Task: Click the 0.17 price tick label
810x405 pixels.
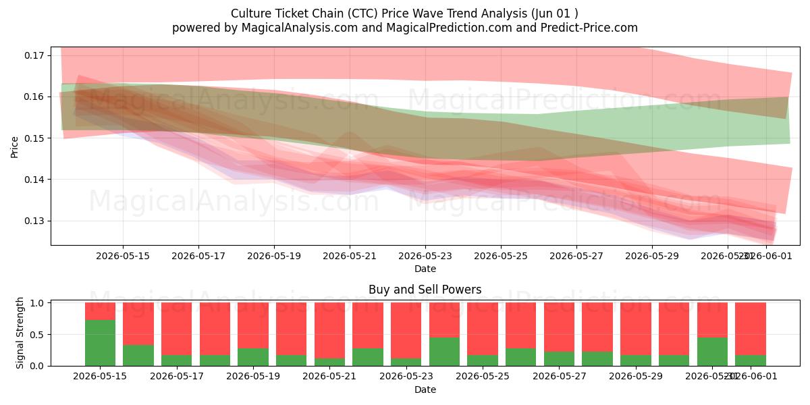Action: pyautogui.click(x=33, y=55)
